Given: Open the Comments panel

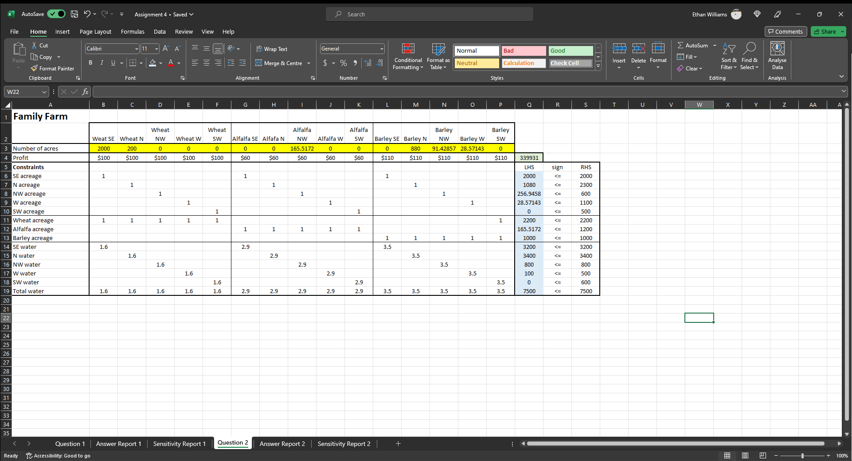Looking at the screenshot, I should coord(785,31).
